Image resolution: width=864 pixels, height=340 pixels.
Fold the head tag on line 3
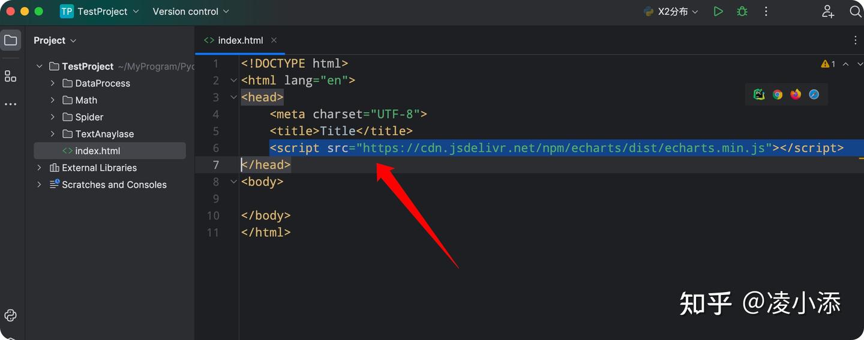tap(233, 97)
